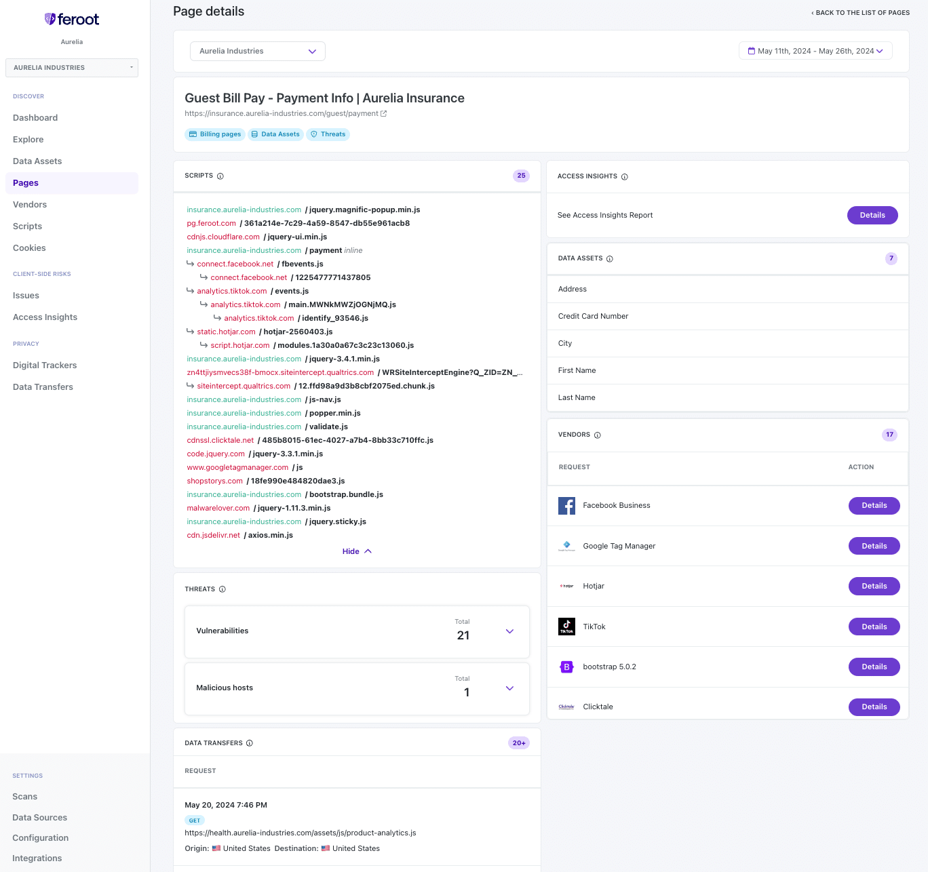Viewport: 928px width, 872px height.
Task: Open the Aurelia Industries project dropdown
Action: pos(258,52)
